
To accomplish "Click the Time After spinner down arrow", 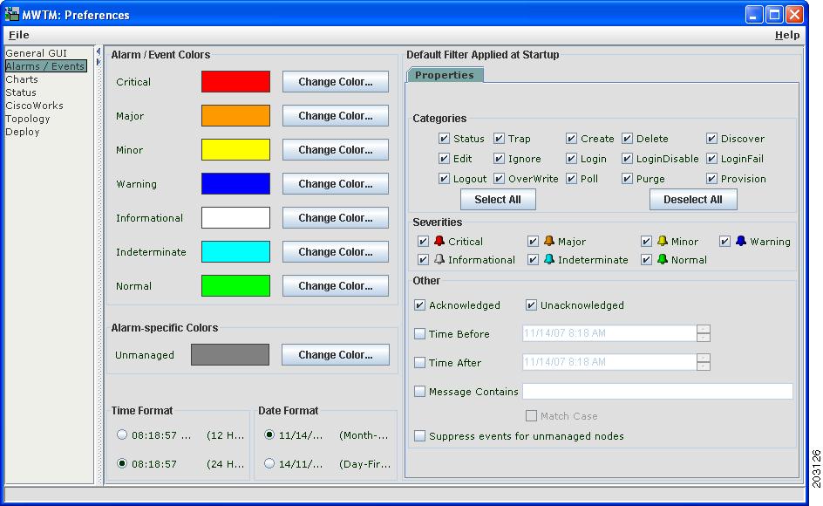I will click(x=704, y=366).
